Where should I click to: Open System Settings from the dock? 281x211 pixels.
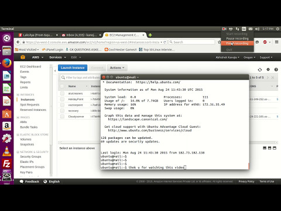6,138
